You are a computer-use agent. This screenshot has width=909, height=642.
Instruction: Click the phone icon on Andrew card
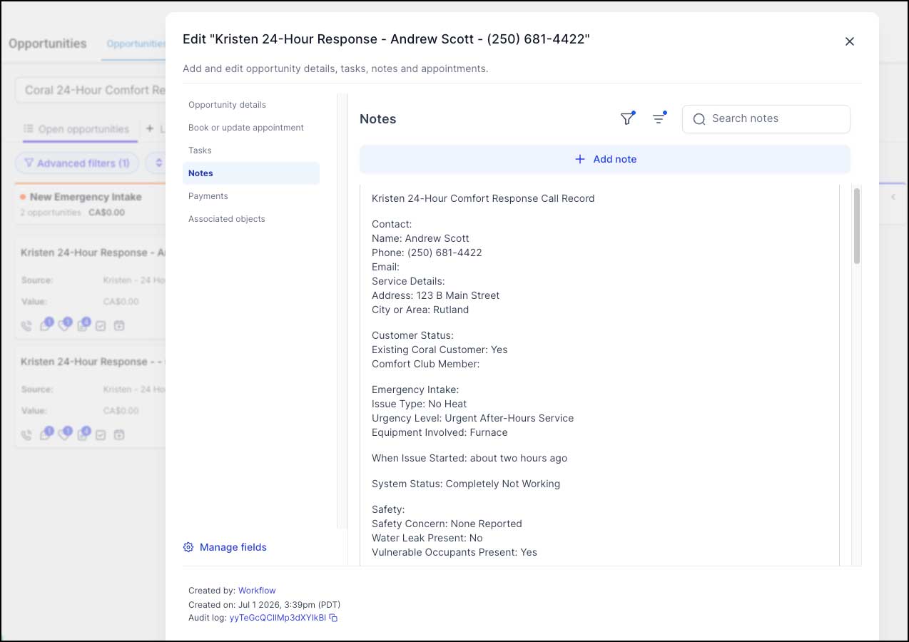26,326
